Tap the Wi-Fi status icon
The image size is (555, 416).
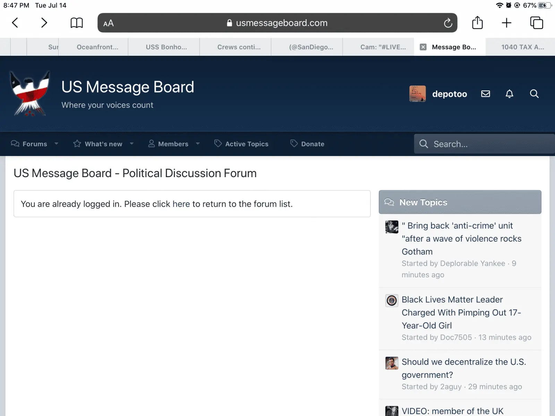(499, 5)
